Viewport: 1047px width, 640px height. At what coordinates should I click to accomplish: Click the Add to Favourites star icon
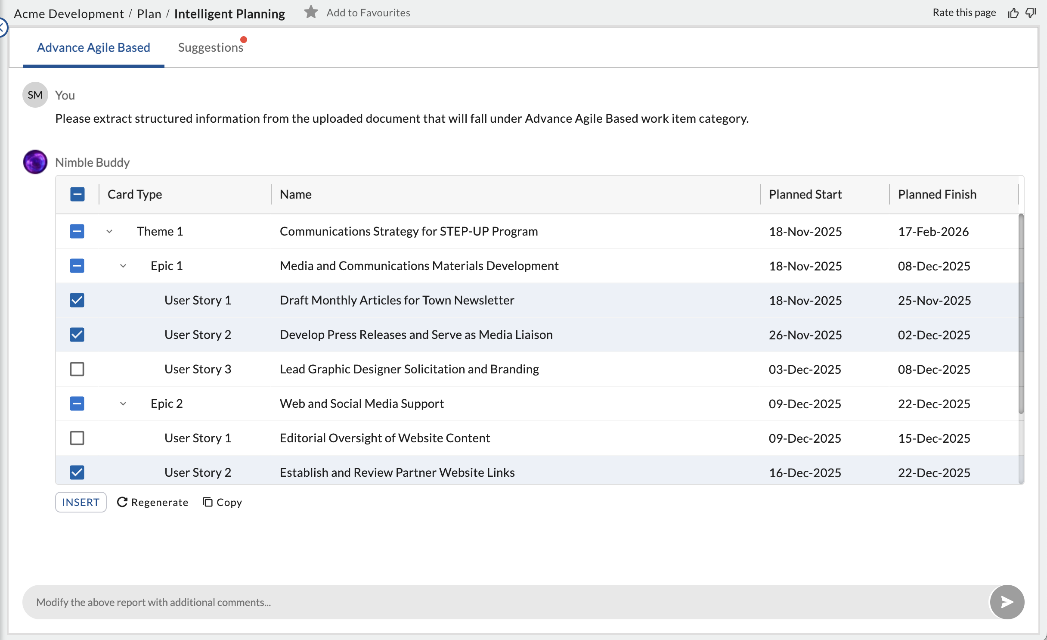[x=311, y=12]
